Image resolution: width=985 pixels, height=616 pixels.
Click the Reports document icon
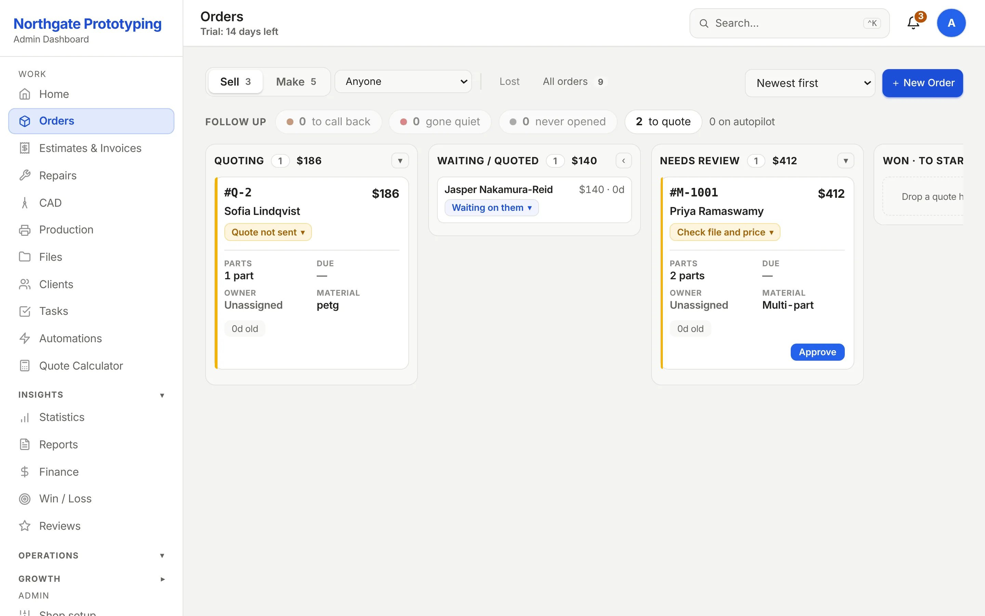click(x=25, y=445)
